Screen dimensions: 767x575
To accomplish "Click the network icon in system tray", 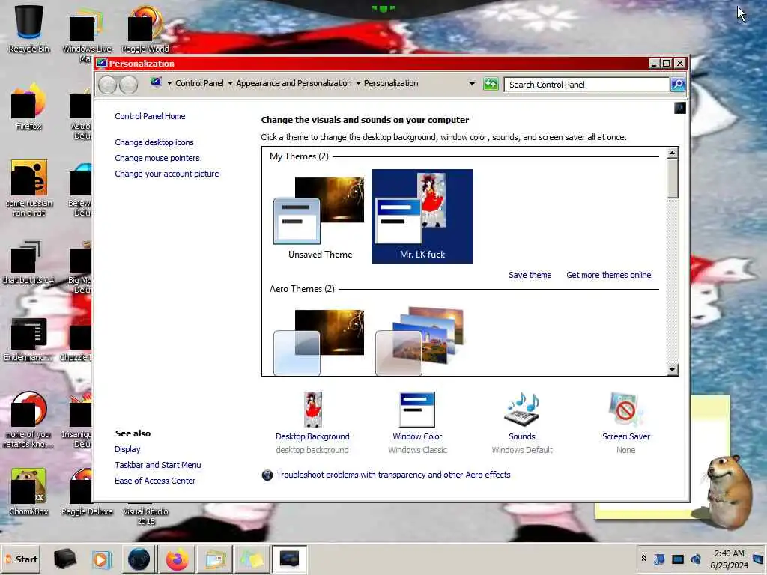I will [x=677, y=559].
